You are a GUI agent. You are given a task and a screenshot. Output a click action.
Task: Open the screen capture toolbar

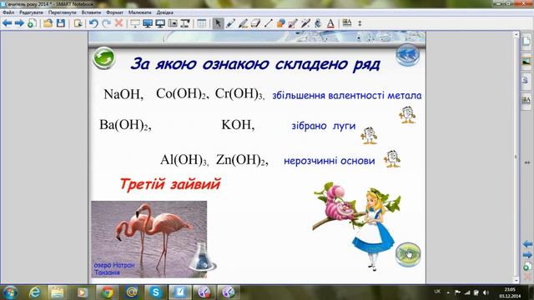(x=173, y=23)
